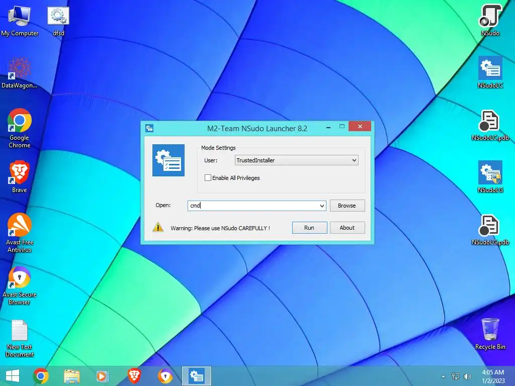Screen dimensions: 515x386
Task: Click the Run button
Action: [x=309, y=228]
